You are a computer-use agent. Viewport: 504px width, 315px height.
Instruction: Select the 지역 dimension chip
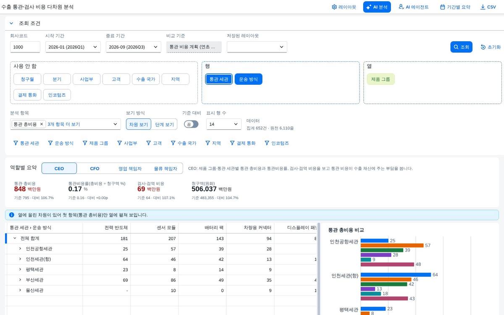pyautogui.click(x=176, y=79)
